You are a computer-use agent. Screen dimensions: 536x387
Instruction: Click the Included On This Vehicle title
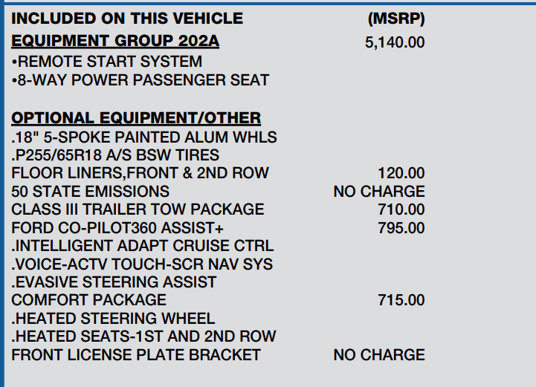[x=127, y=19]
